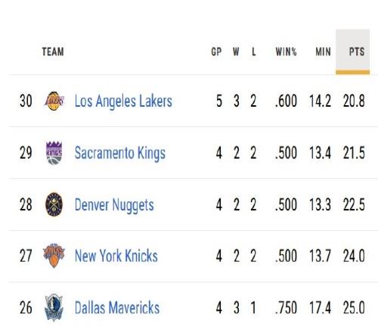Open the Denver Nuggets team link
Viewport: 378px width, 333px height.
pos(114,205)
